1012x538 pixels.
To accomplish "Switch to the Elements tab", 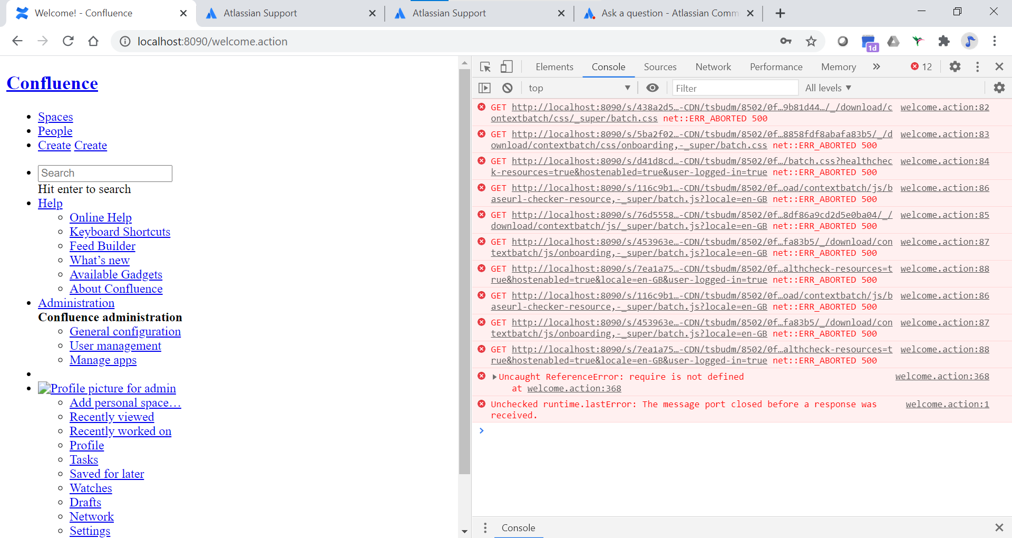I will pyautogui.click(x=554, y=67).
